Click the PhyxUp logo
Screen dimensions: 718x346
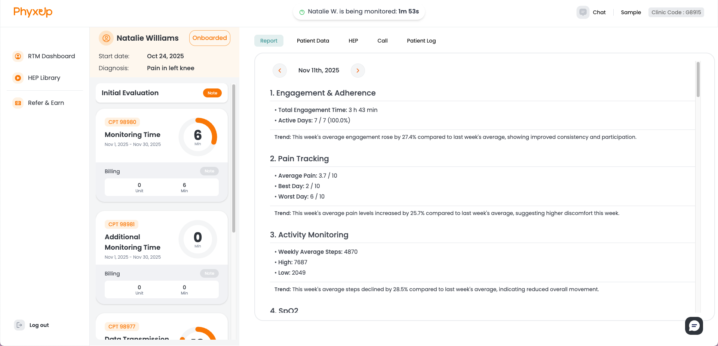coord(33,12)
